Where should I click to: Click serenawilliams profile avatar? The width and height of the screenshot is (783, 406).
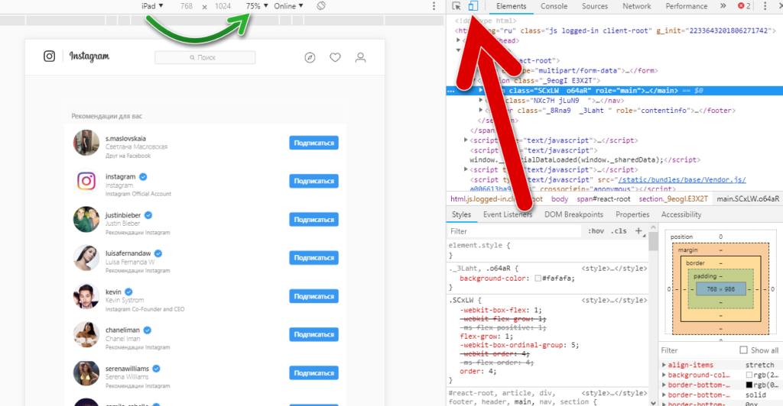[x=86, y=372]
